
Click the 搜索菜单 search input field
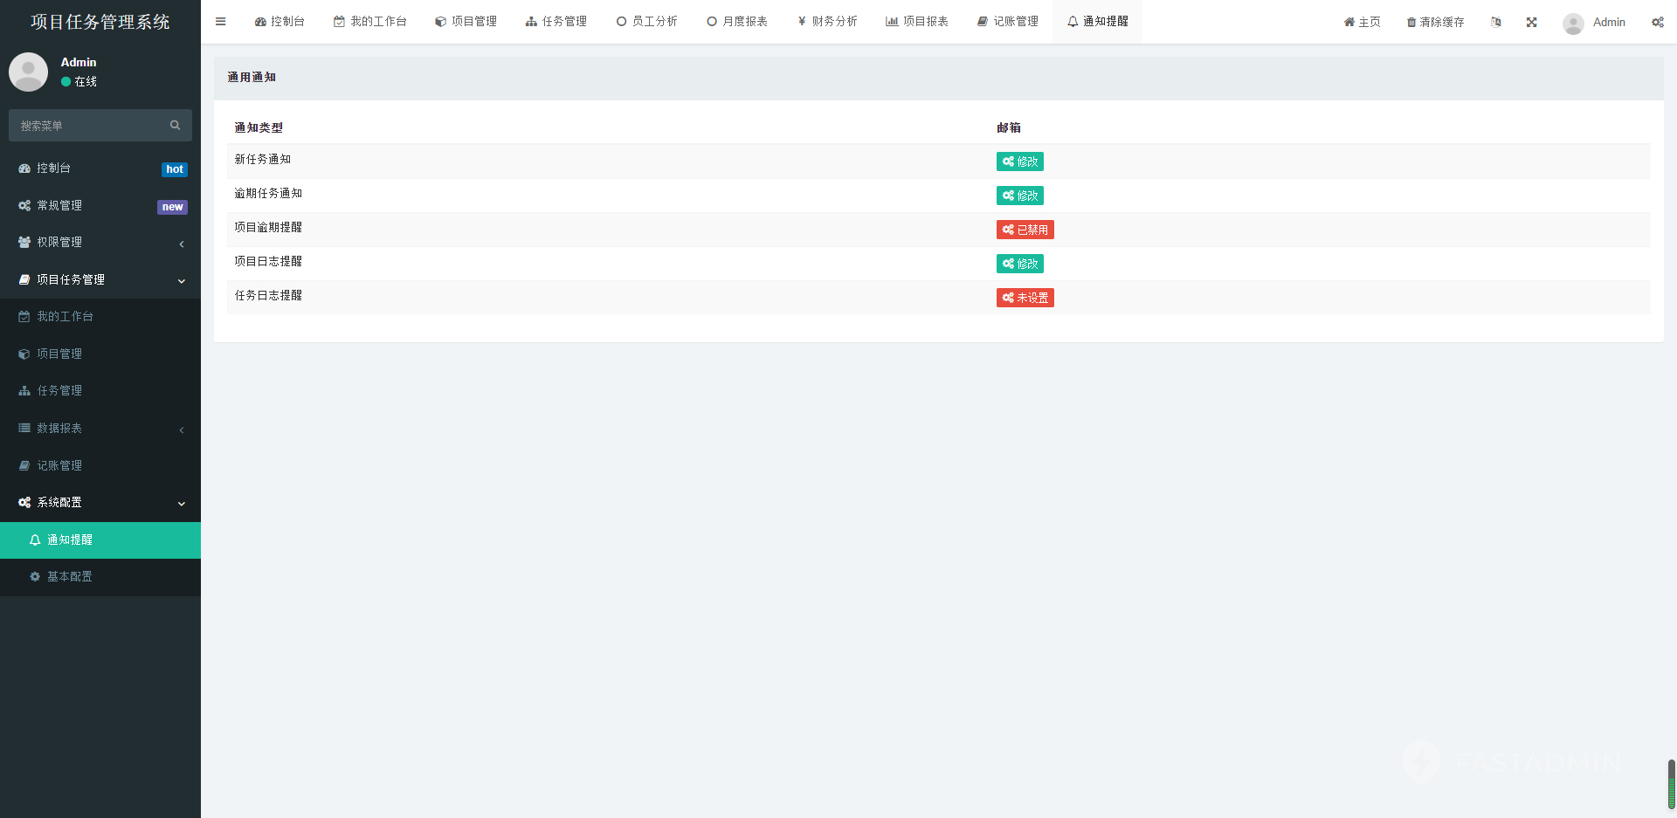click(87, 126)
